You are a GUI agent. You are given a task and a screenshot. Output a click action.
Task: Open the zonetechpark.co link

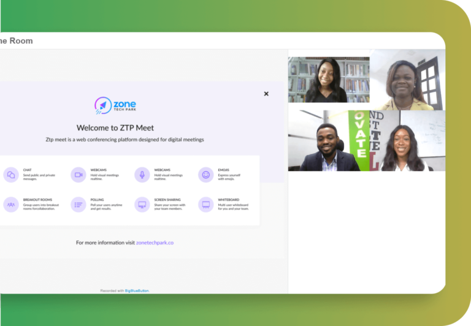click(x=155, y=243)
